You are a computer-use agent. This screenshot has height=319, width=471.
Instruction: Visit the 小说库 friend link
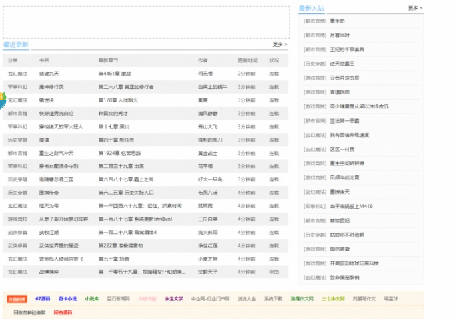[x=92, y=298]
